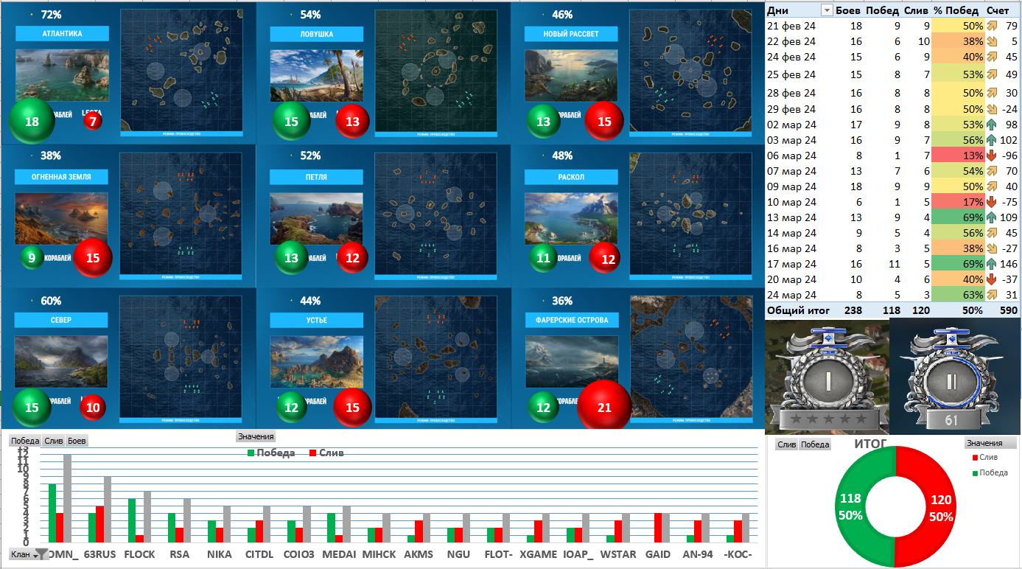Click the GAID clan label on chart axis

[657, 554]
